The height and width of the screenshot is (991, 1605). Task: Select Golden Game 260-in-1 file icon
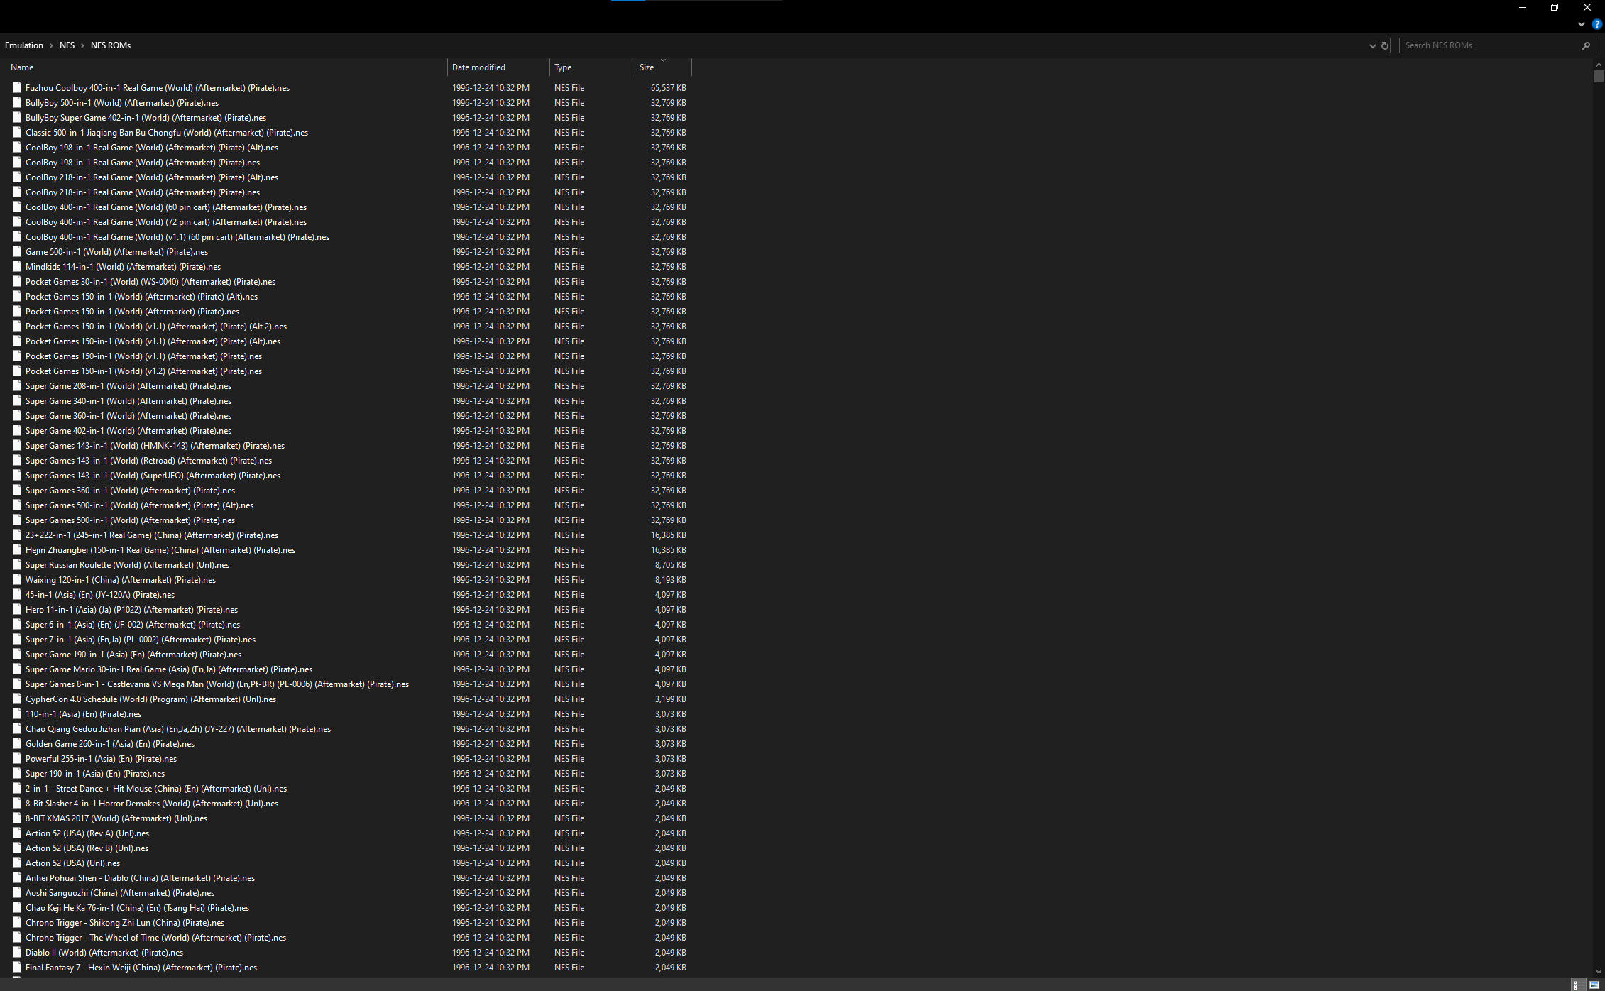coord(16,744)
